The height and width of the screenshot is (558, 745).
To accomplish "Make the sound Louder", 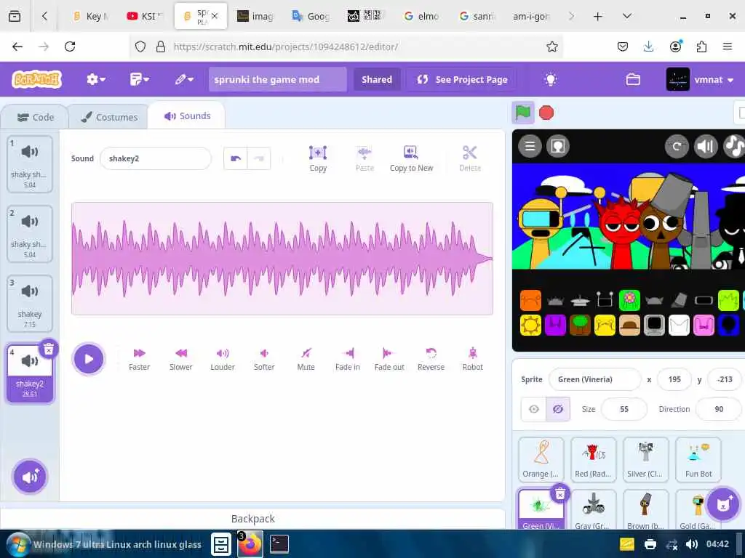I will [x=223, y=359].
